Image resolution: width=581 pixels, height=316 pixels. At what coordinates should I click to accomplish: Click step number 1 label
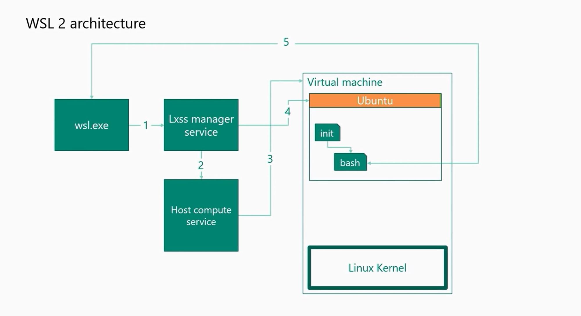coord(146,125)
